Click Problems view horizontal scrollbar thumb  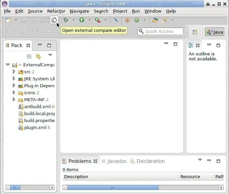coord(113,187)
